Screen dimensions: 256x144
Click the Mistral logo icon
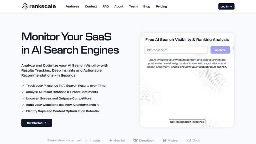(x=164, y=140)
